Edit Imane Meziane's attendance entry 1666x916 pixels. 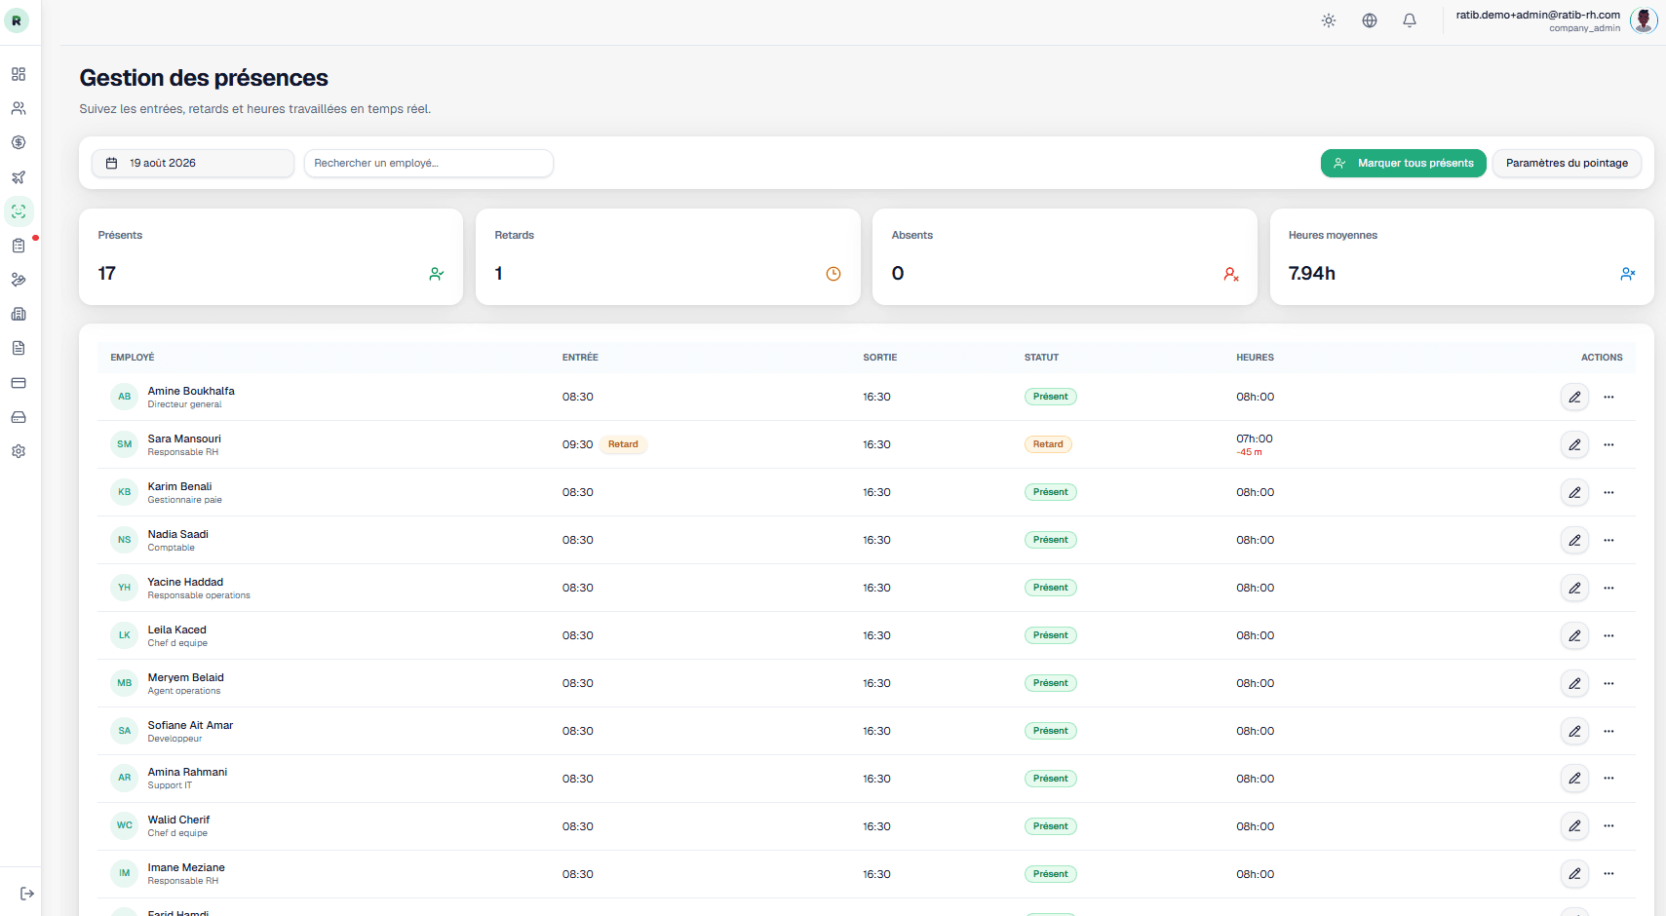click(1574, 873)
